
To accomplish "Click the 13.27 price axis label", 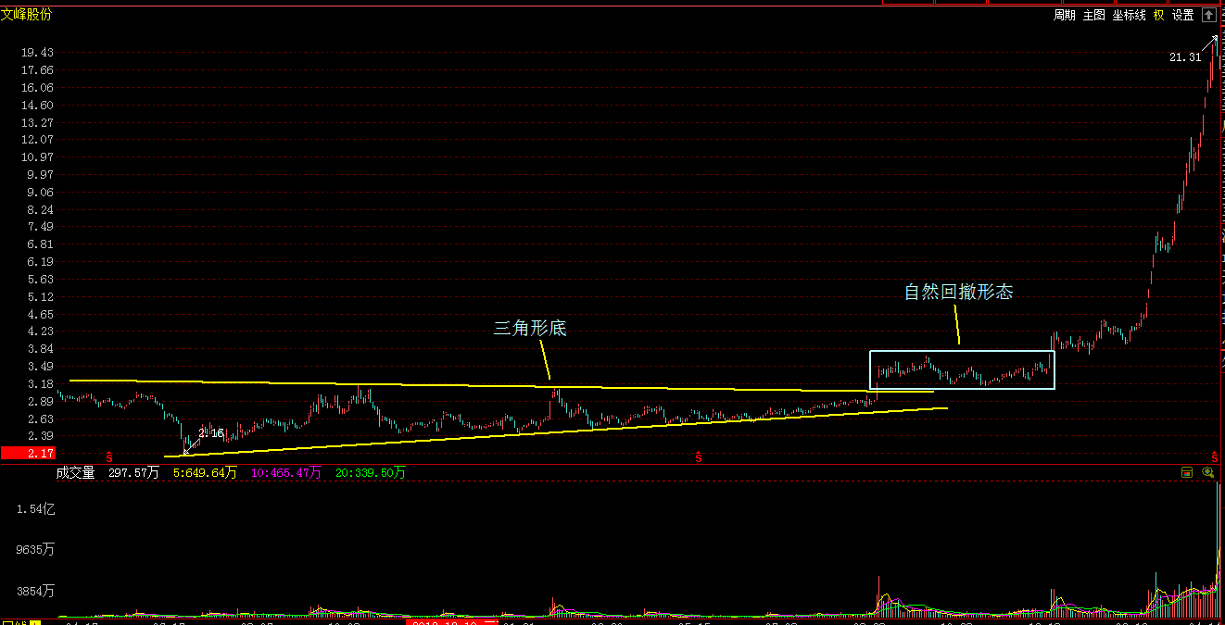I will [x=40, y=122].
